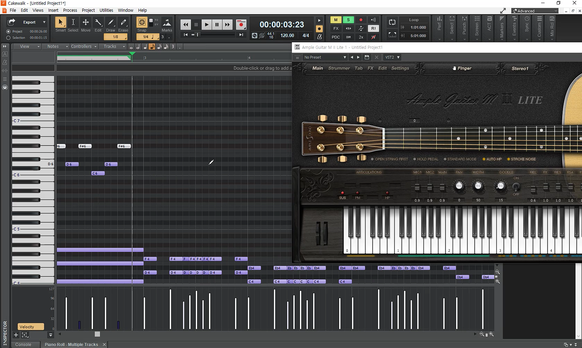Select half note duration icon

point(138,47)
